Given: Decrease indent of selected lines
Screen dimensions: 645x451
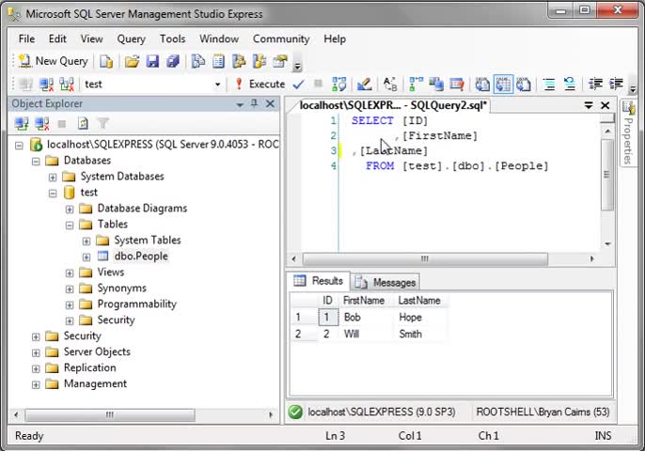Looking at the screenshot, I should click(595, 85).
